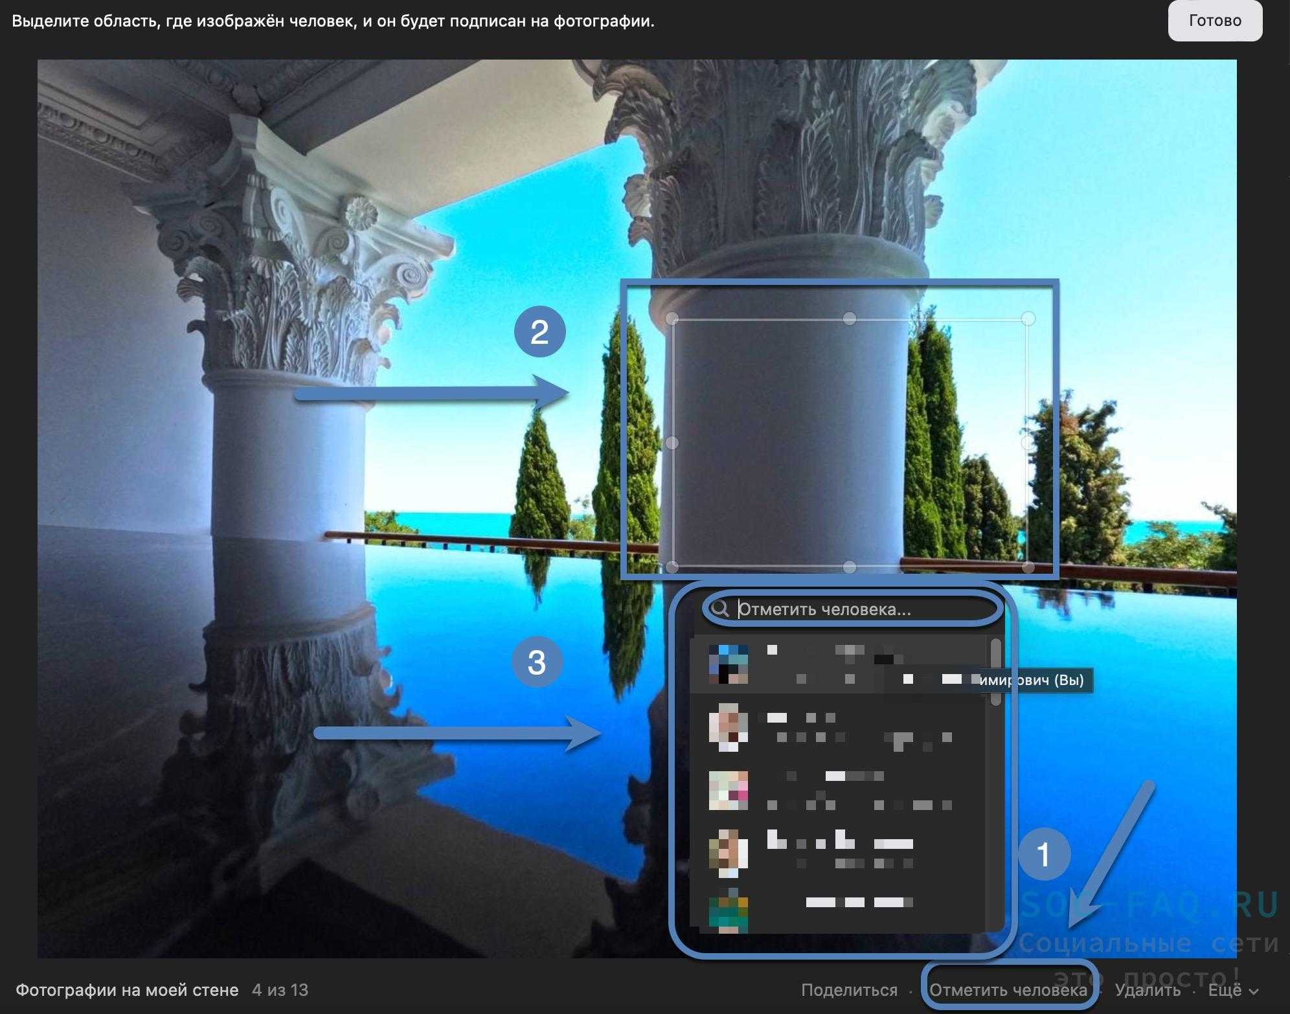Screen dimensions: 1290x1014
Task: Select the teal avatar at list bottom
Action: (x=728, y=911)
